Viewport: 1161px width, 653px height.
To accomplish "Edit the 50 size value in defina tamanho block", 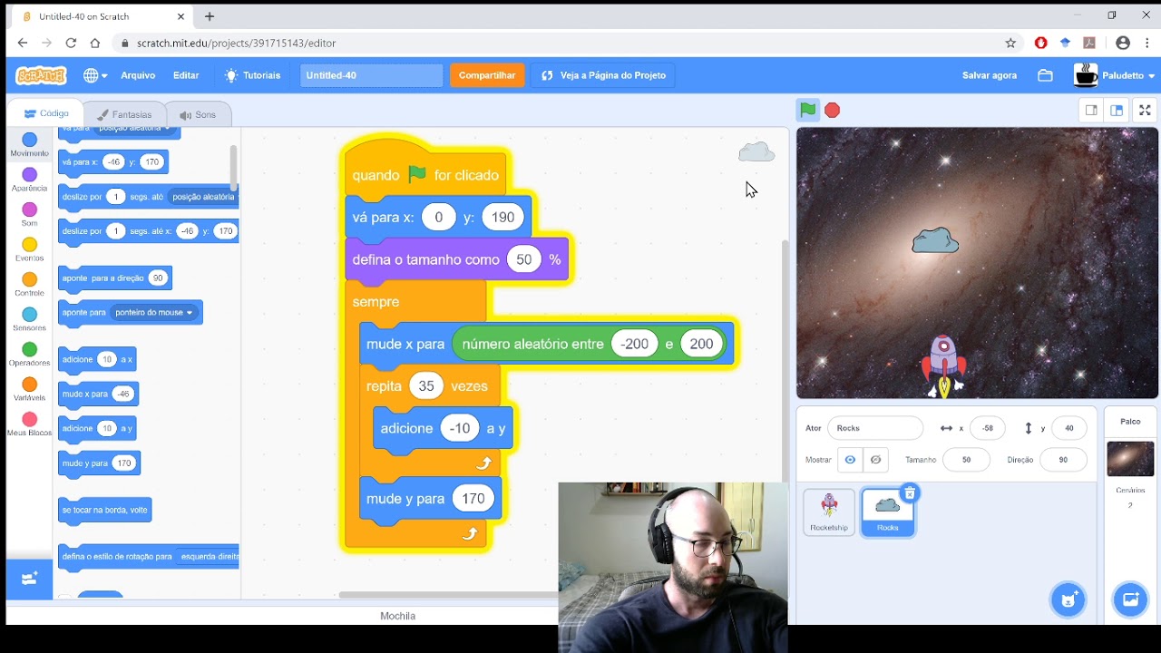I will click(523, 259).
